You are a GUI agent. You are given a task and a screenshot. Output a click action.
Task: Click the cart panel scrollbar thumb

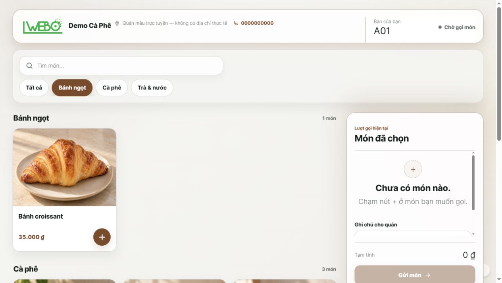pyautogui.click(x=473, y=182)
